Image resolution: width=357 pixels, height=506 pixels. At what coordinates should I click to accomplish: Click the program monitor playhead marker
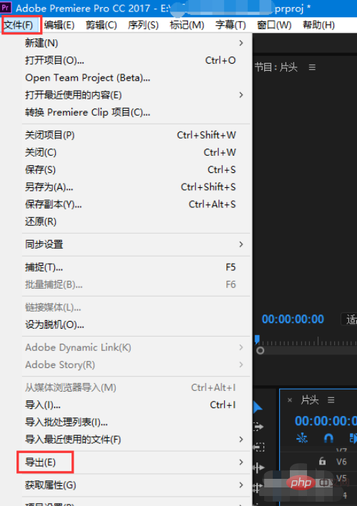(x=257, y=339)
